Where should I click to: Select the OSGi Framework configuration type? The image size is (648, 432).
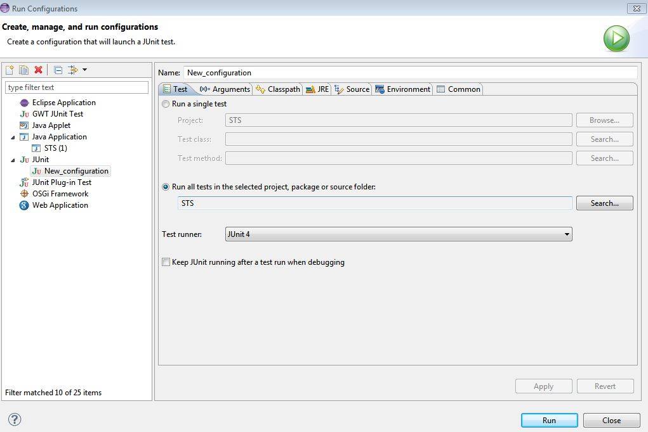[60, 194]
